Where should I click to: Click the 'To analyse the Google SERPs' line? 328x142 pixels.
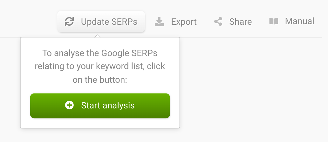tap(100, 53)
